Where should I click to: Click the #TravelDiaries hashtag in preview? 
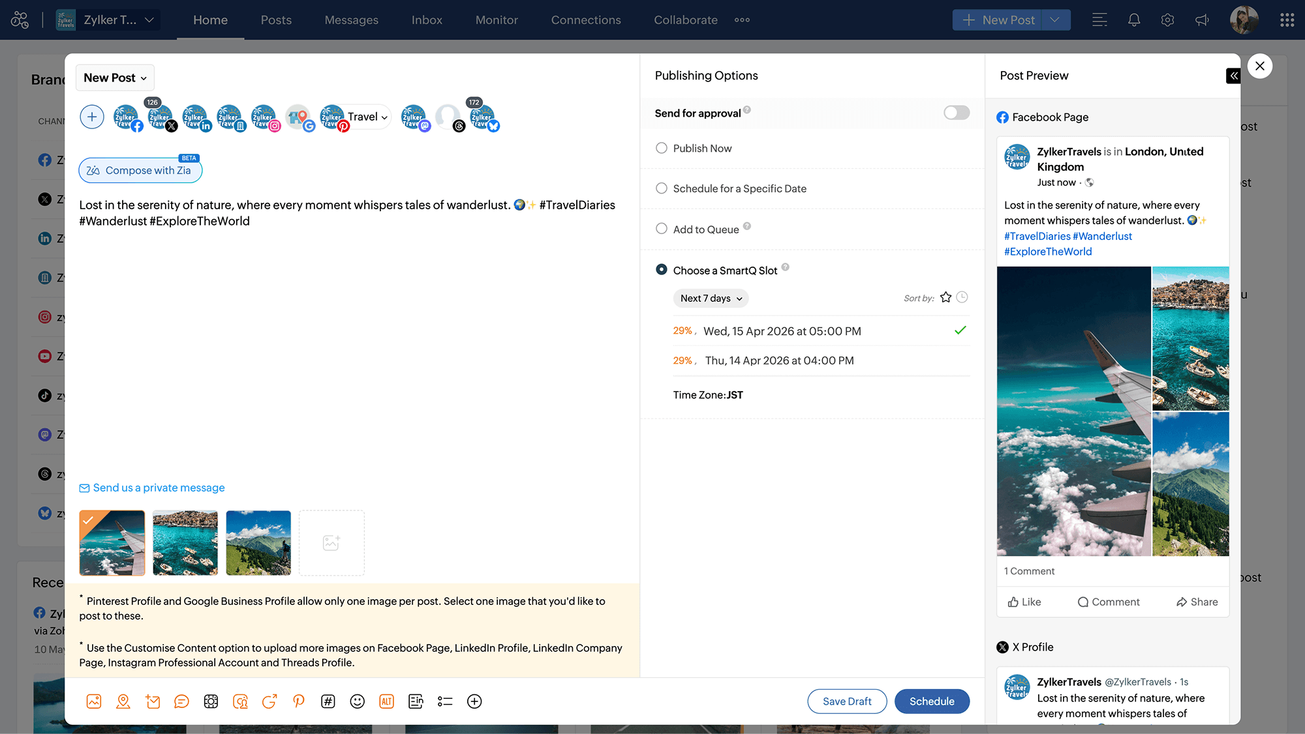(x=1037, y=236)
